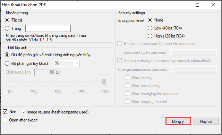Image resolution: width=222 pixels, height=135 pixels.
Task: Close the "Hộp thoại tùy chọn PDF" dialog
Action: [213, 5]
